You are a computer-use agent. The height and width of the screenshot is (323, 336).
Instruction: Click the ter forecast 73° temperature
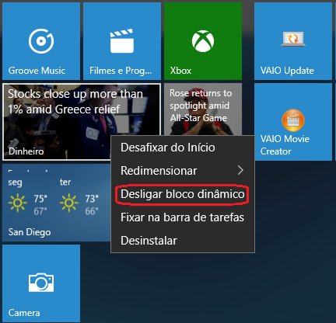pos(92,199)
